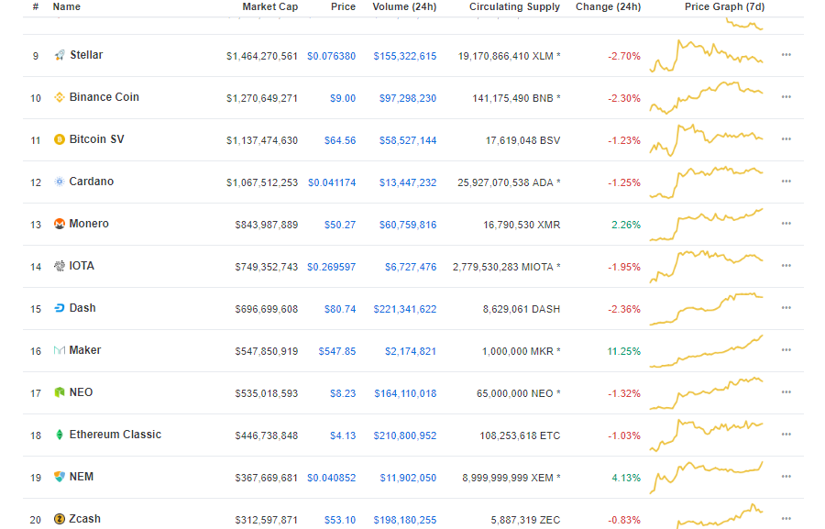
Task: Open the more options menu for Cardano
Action: [x=786, y=182]
